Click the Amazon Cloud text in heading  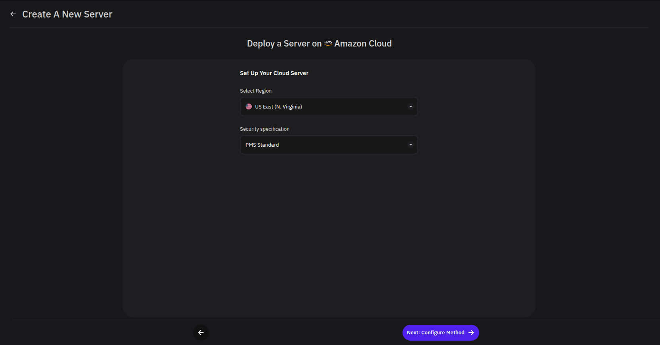pos(363,43)
